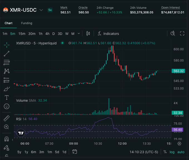This screenshot has width=189, height=160.
Task: Select the ruler measure tool
Action: tap(7, 118)
